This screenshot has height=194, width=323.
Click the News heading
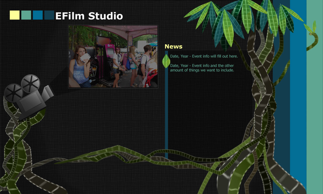pos(173,47)
